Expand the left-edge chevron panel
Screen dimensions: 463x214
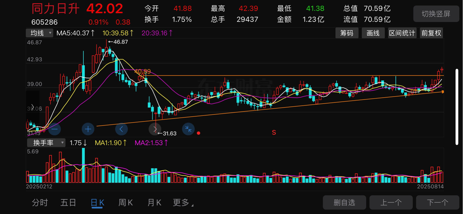pyautogui.click(x=33, y=107)
